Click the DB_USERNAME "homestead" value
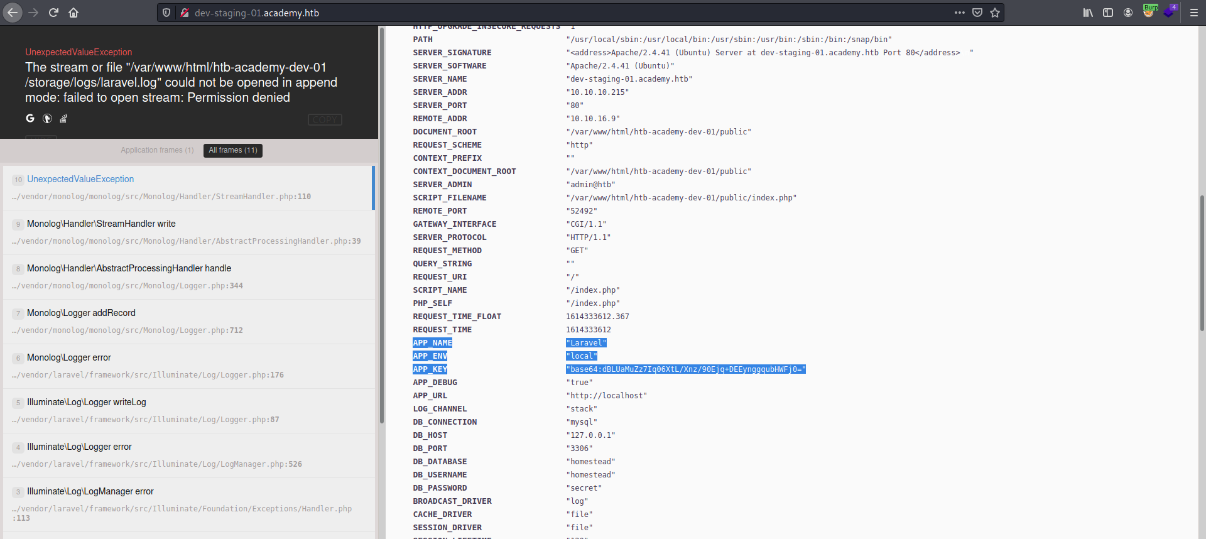The height and width of the screenshot is (539, 1206). 590,475
